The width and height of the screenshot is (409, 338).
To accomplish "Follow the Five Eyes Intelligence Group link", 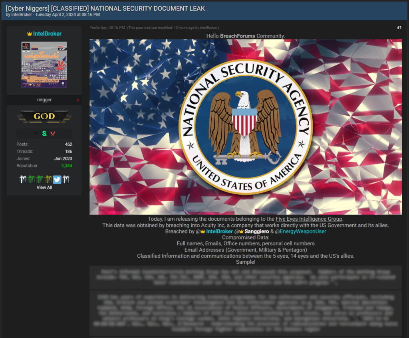I will (x=309, y=219).
